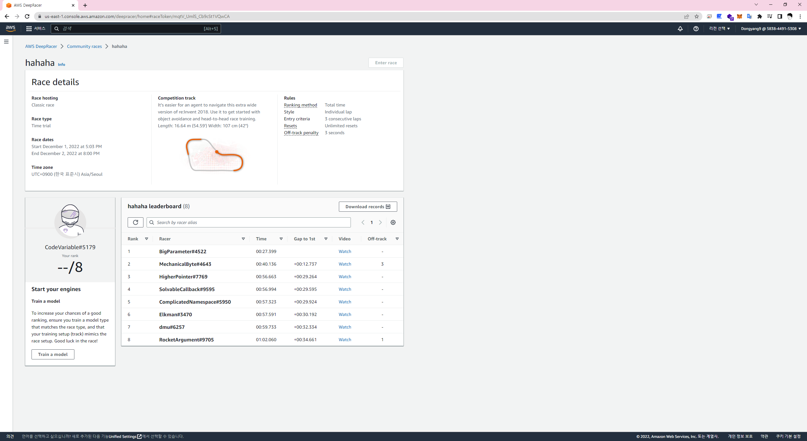Viewport: 807px width, 441px height.
Task: Click Download records button
Action: tap(368, 207)
